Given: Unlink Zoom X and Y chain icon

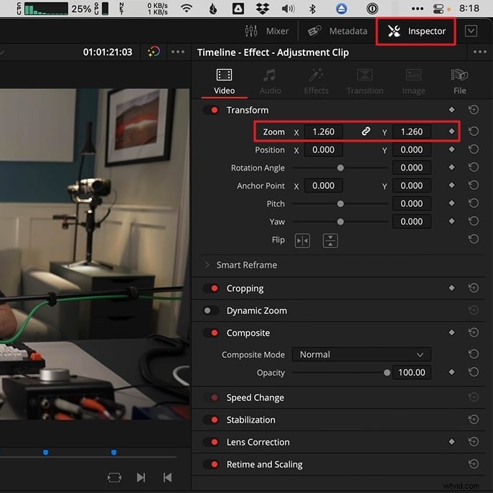Looking at the screenshot, I should pos(365,132).
